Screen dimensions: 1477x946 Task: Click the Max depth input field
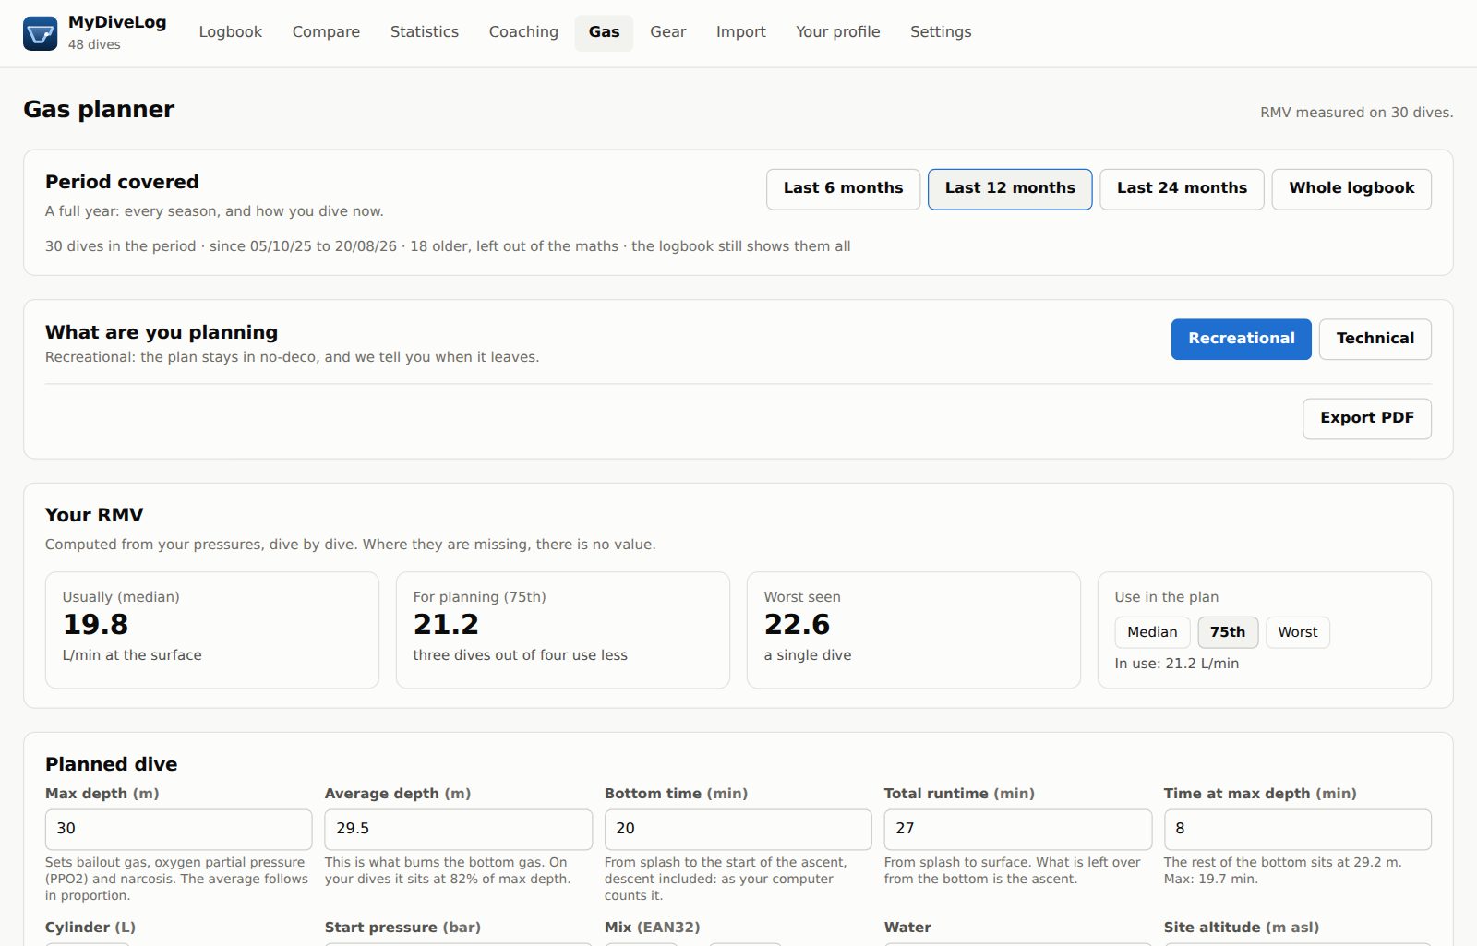click(x=178, y=829)
